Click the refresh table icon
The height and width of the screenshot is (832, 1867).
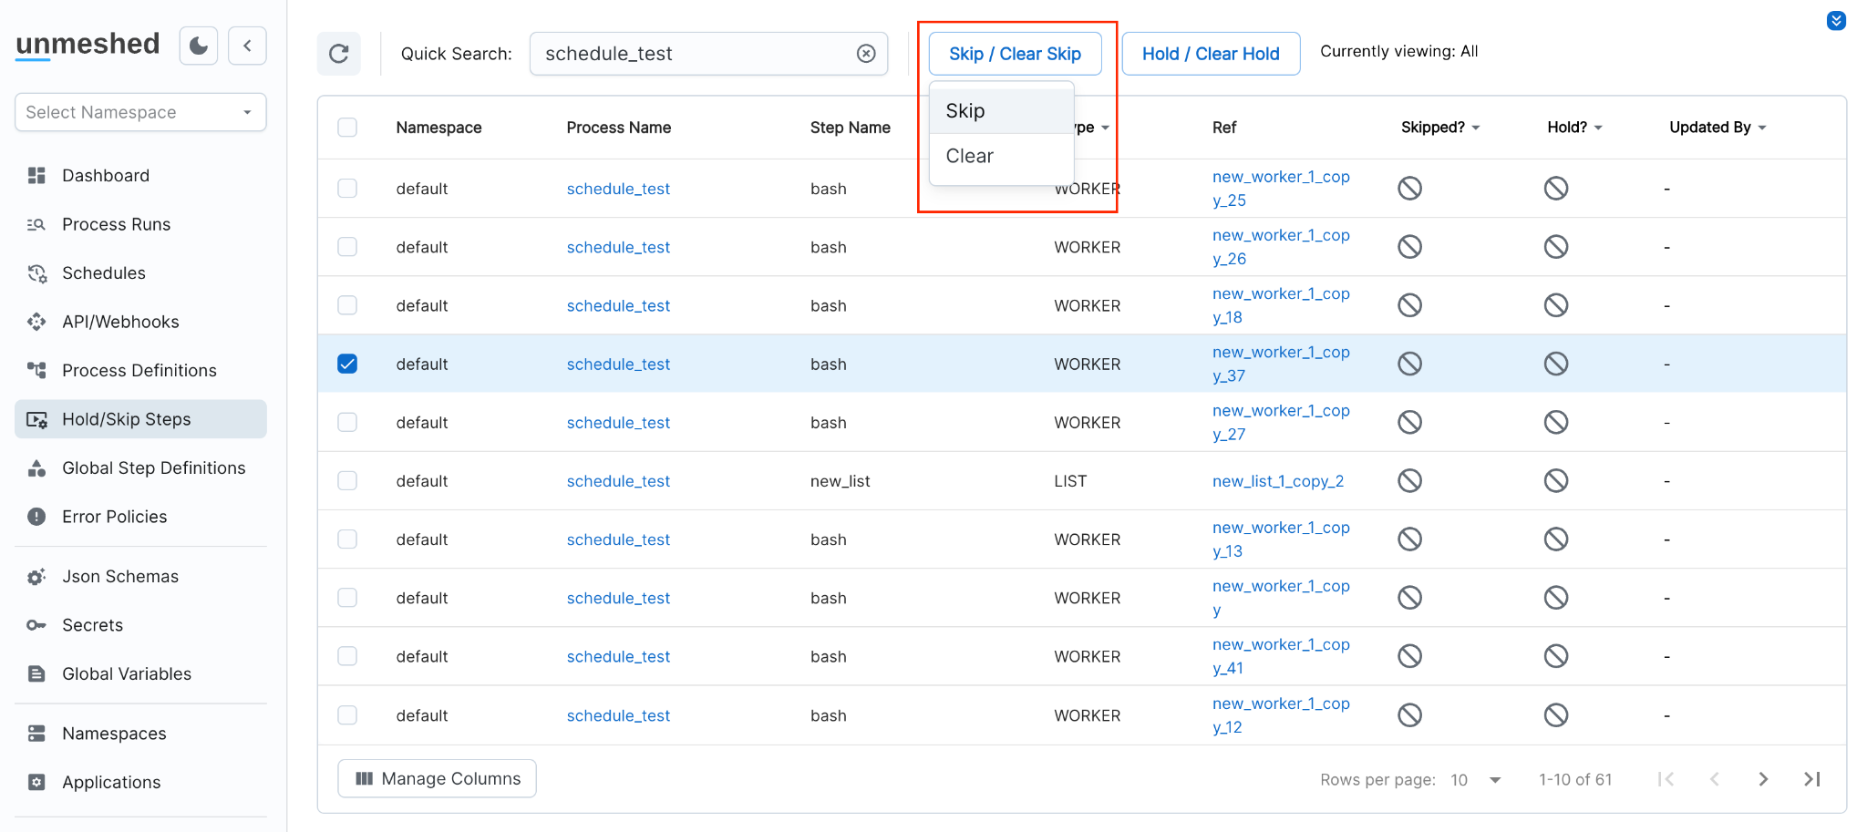(x=339, y=54)
